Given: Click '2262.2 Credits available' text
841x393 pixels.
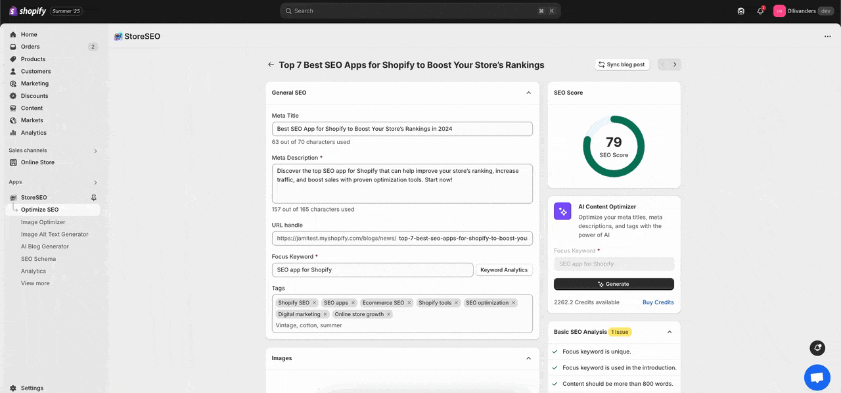Looking at the screenshot, I should click(x=587, y=302).
